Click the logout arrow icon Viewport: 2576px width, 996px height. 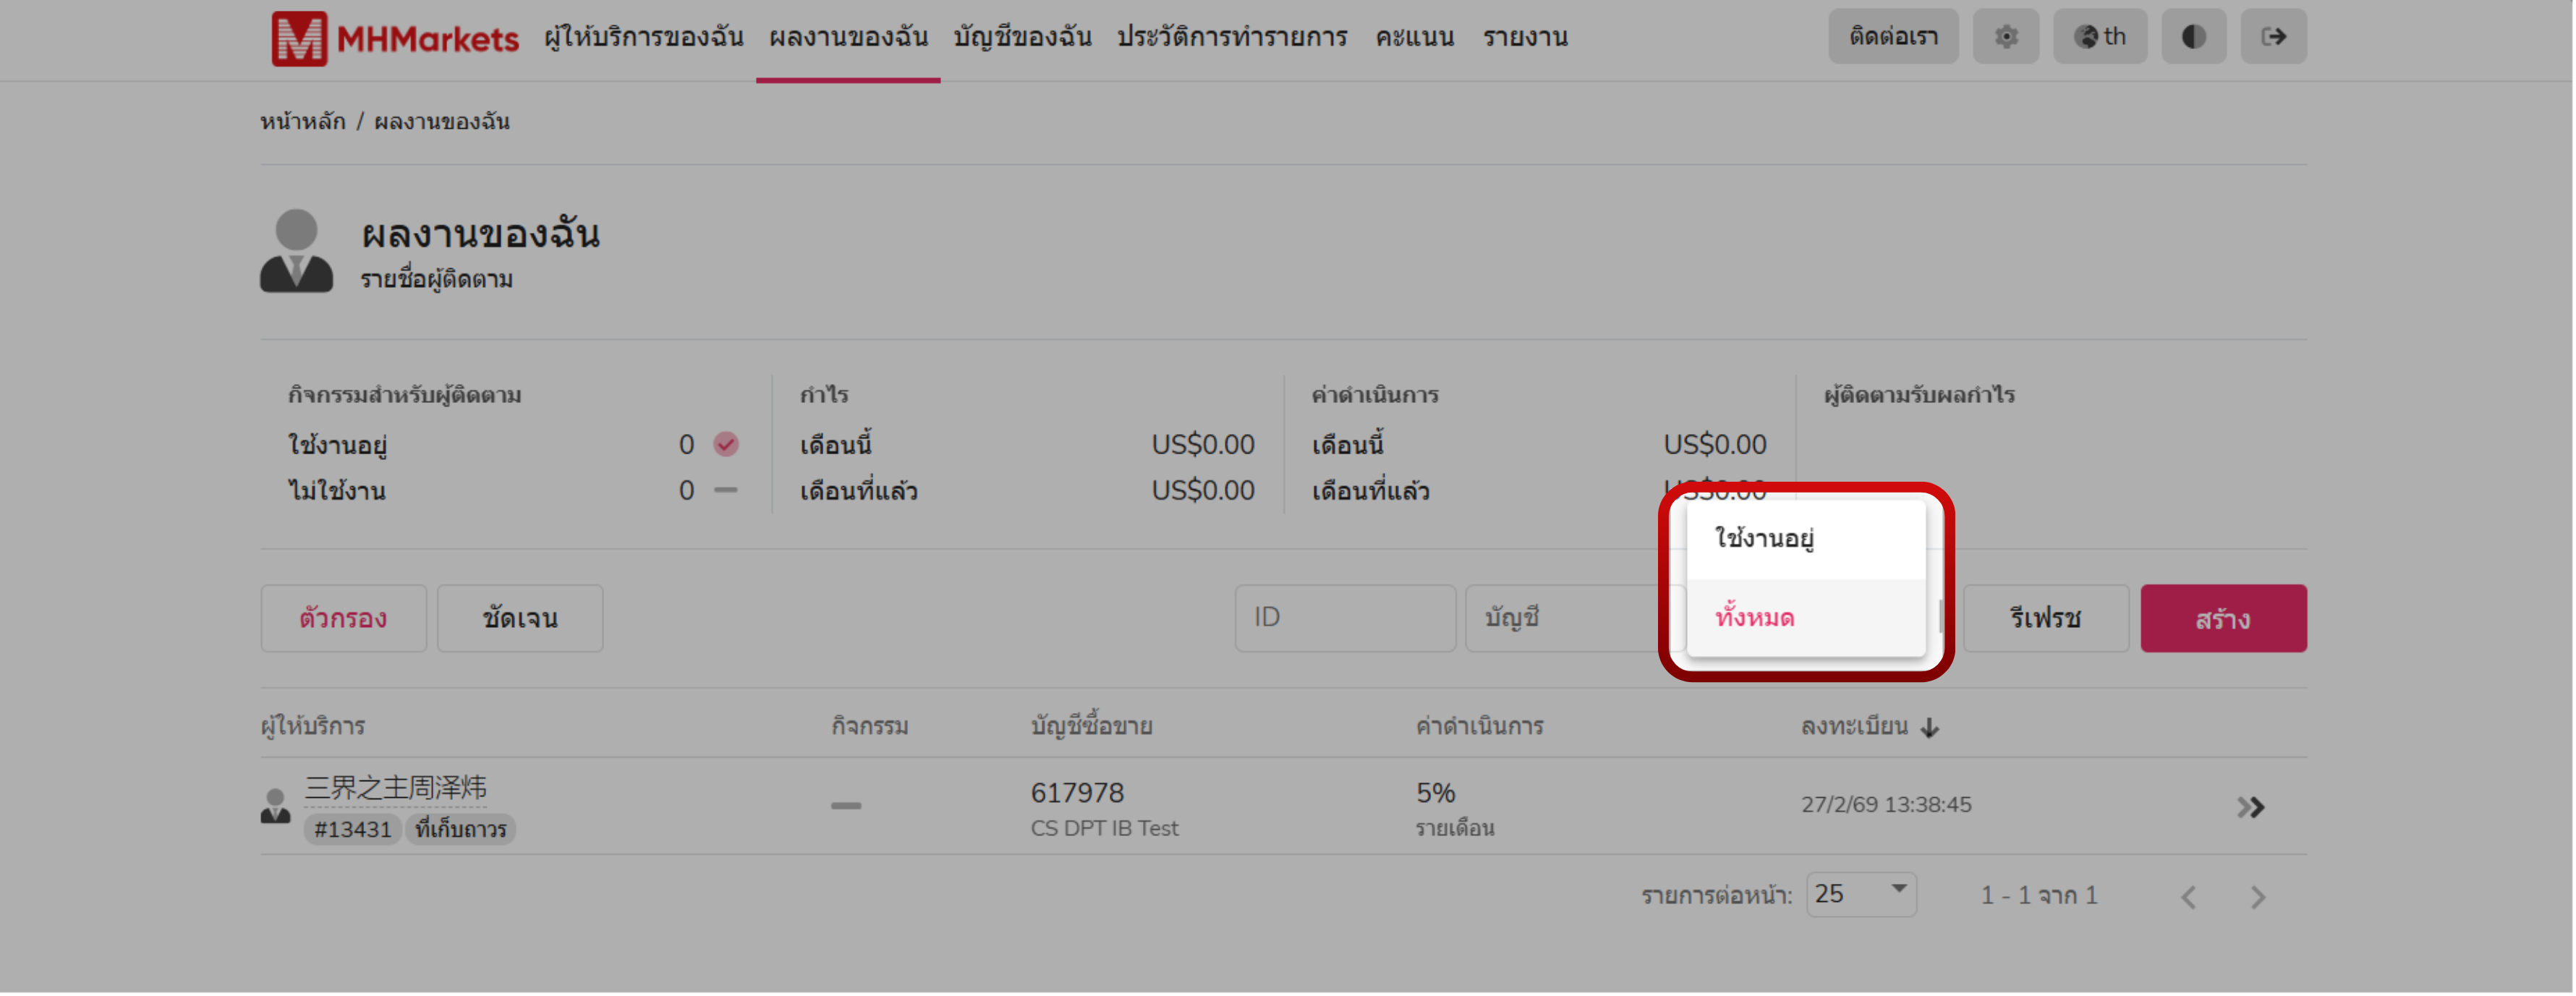pos(2273,37)
